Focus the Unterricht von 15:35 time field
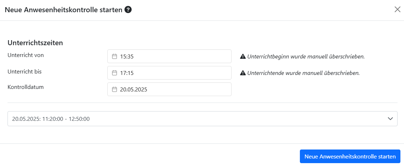404x166 pixels. (x=172, y=56)
